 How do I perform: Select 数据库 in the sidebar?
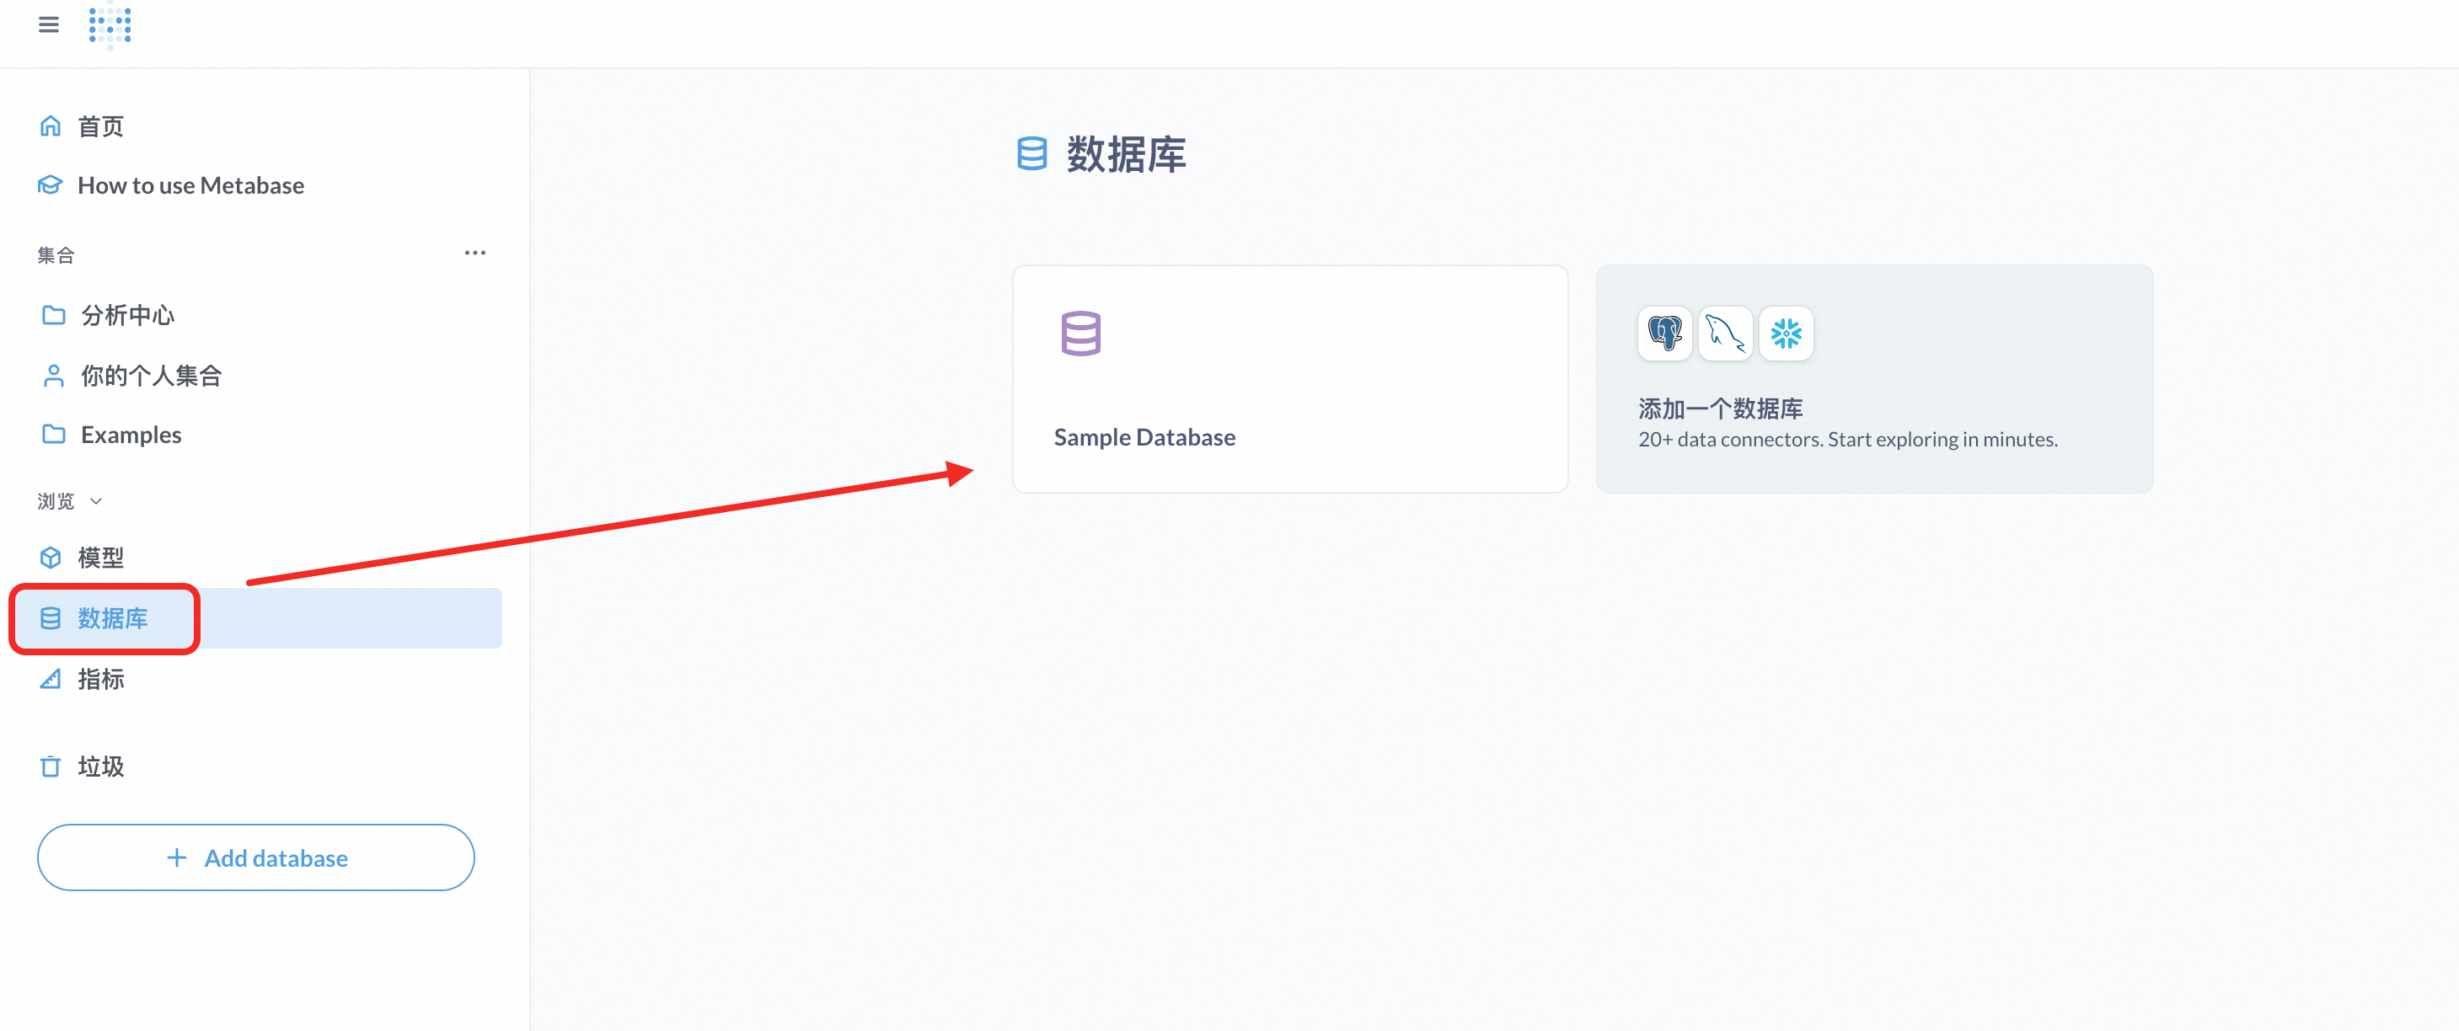click(258, 618)
